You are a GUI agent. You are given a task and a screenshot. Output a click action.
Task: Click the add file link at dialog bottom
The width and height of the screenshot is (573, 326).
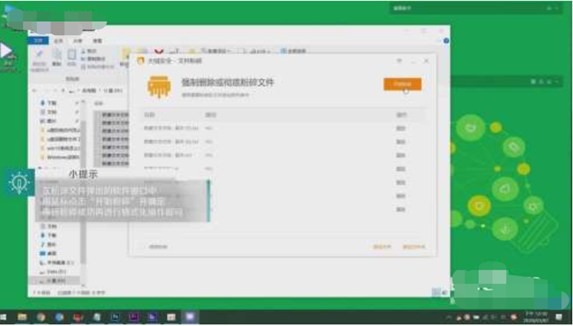(382, 246)
